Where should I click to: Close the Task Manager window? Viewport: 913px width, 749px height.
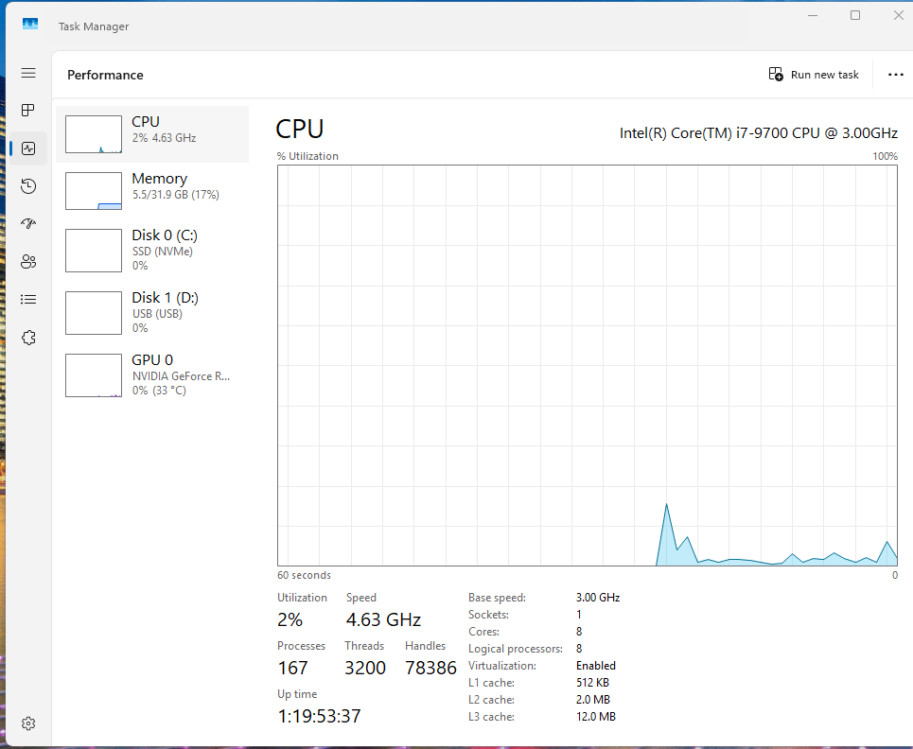tap(899, 16)
